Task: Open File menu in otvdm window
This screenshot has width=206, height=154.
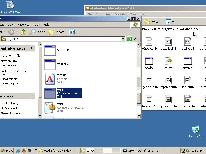Action: click(90, 14)
